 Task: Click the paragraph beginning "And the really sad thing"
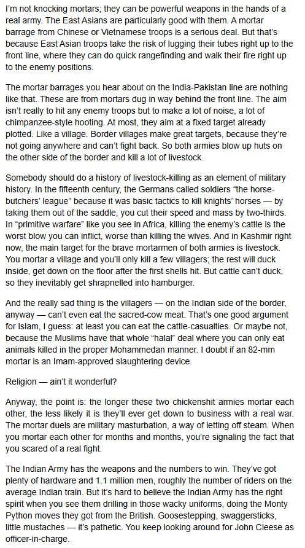point(146,332)
